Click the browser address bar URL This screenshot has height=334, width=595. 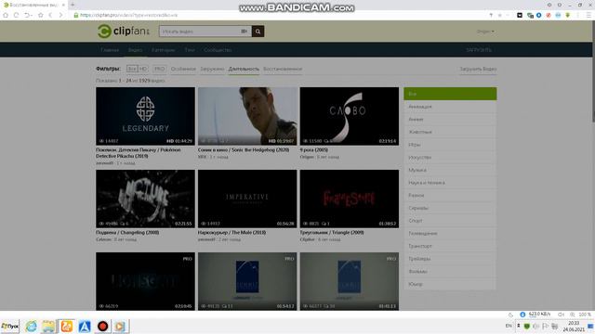pyautogui.click(x=129, y=15)
